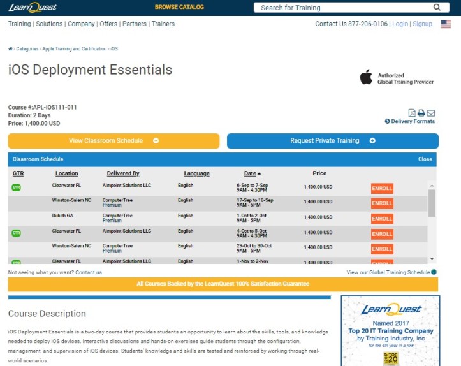Click the email envelope icon
461x366 pixels.
pyautogui.click(x=431, y=113)
